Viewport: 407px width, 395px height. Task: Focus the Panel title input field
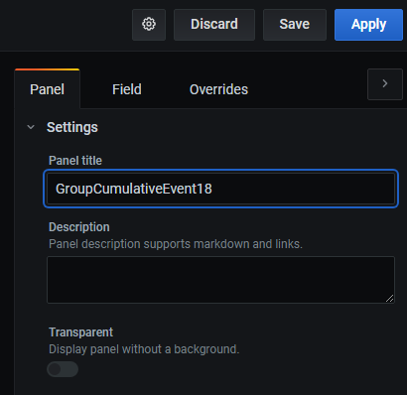(220, 189)
